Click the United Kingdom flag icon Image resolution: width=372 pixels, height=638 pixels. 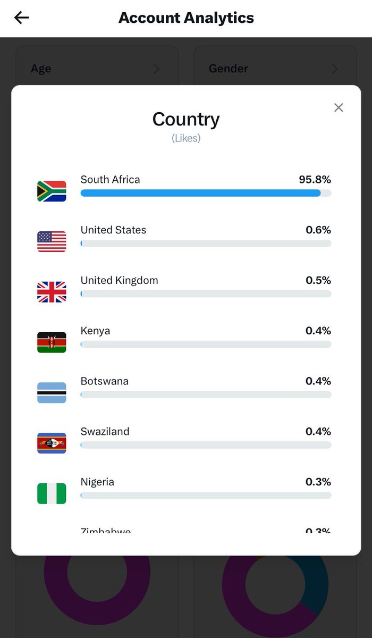click(52, 292)
